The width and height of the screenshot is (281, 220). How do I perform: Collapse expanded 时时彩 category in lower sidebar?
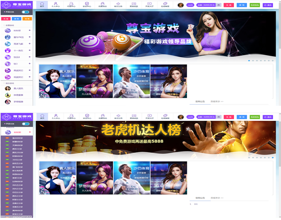click(x=30, y=132)
